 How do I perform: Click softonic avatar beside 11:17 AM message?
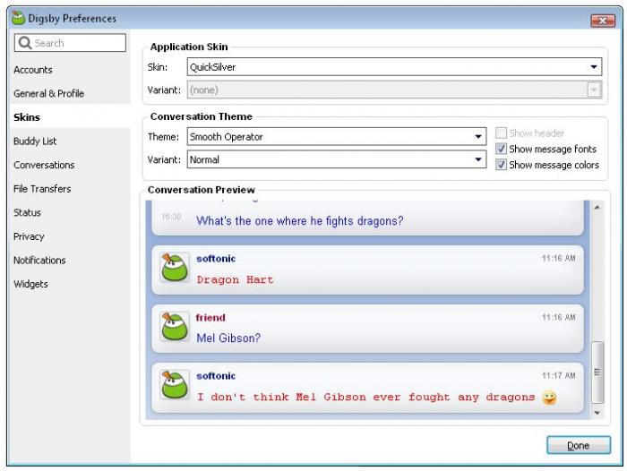(x=175, y=385)
